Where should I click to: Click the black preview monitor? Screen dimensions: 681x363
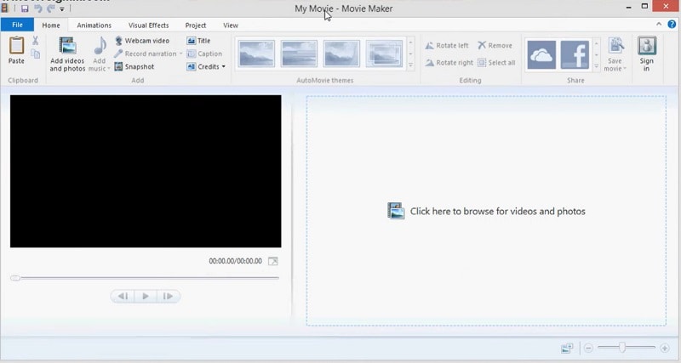146,172
